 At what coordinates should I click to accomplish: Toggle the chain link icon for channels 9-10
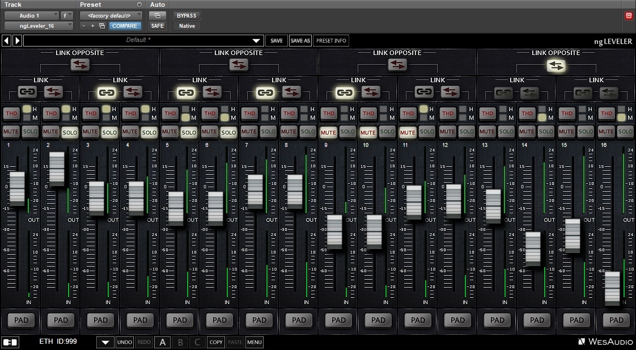[344, 92]
